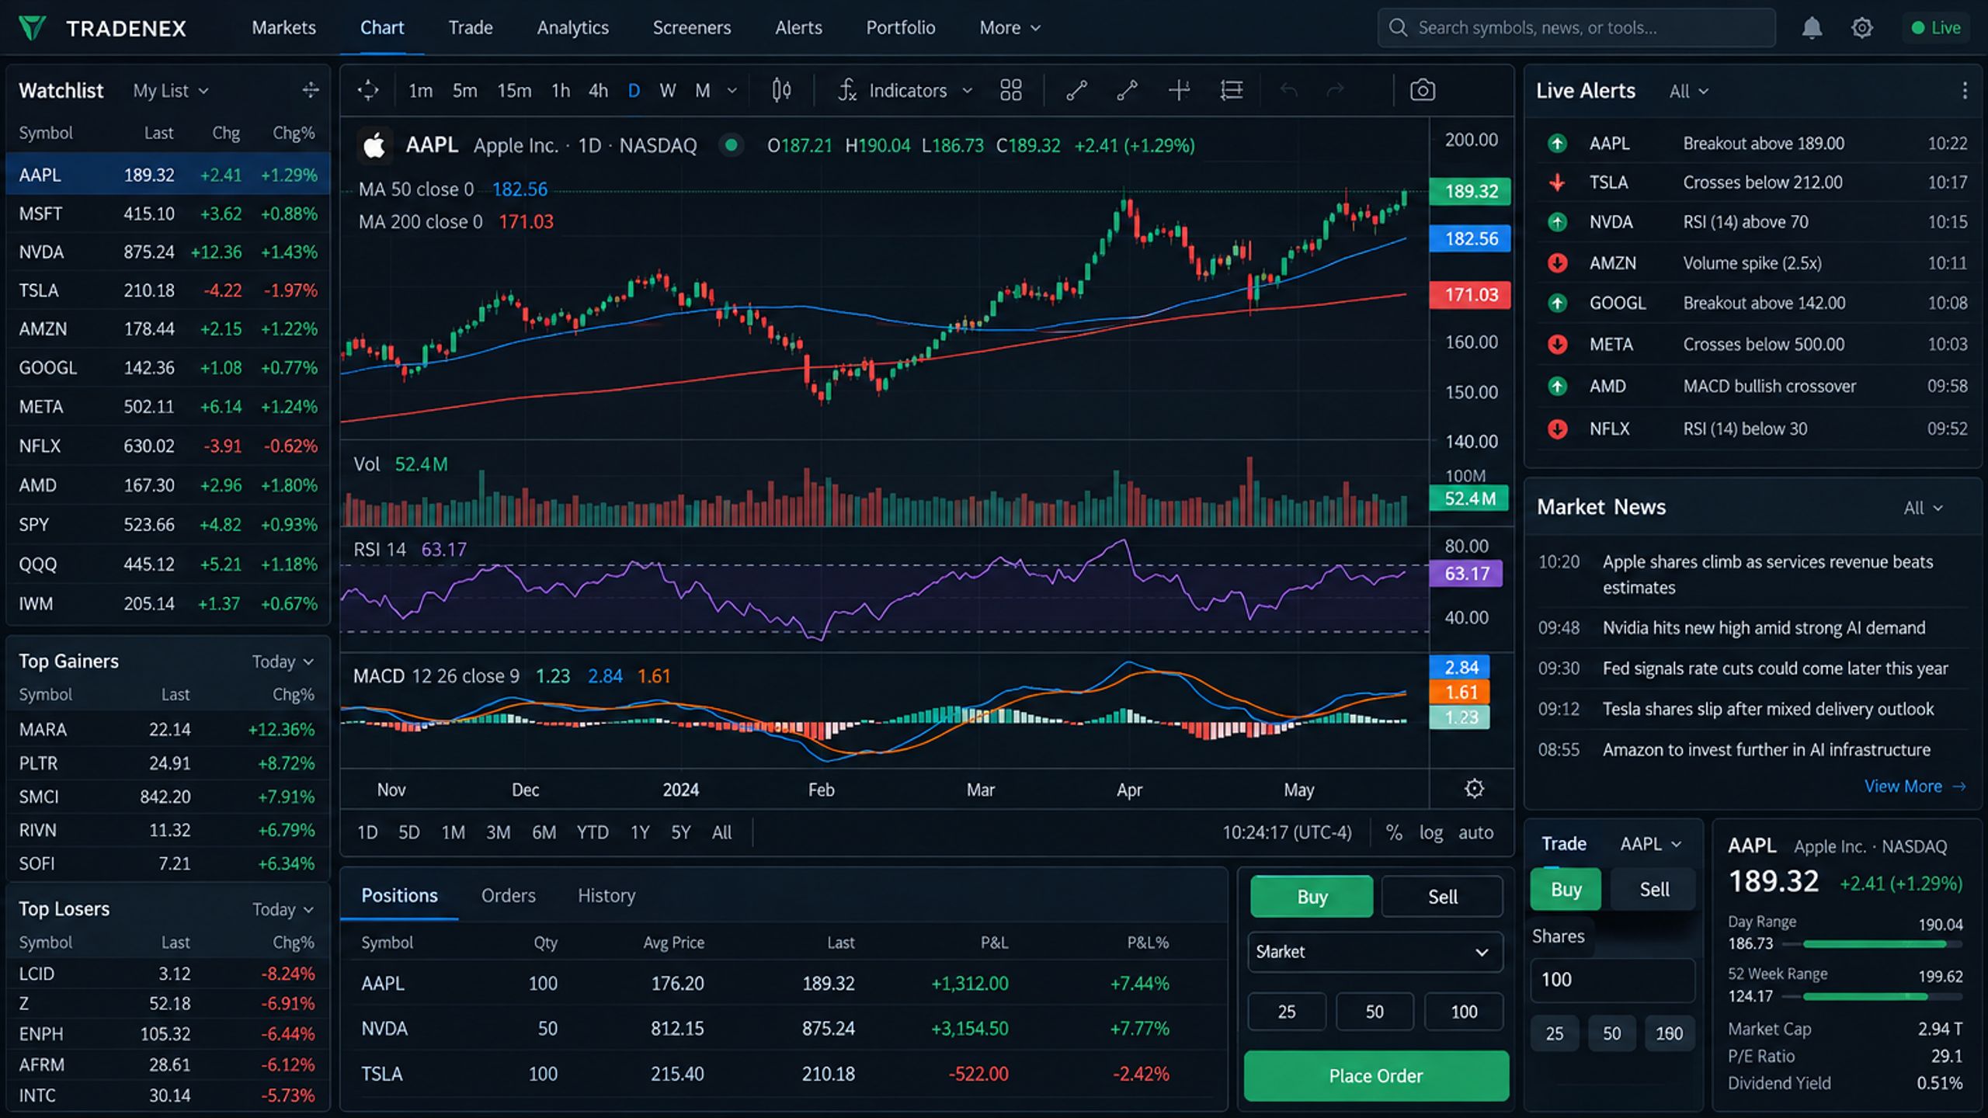
Task: Open Live Alerts All filter dropdown
Action: (1688, 92)
